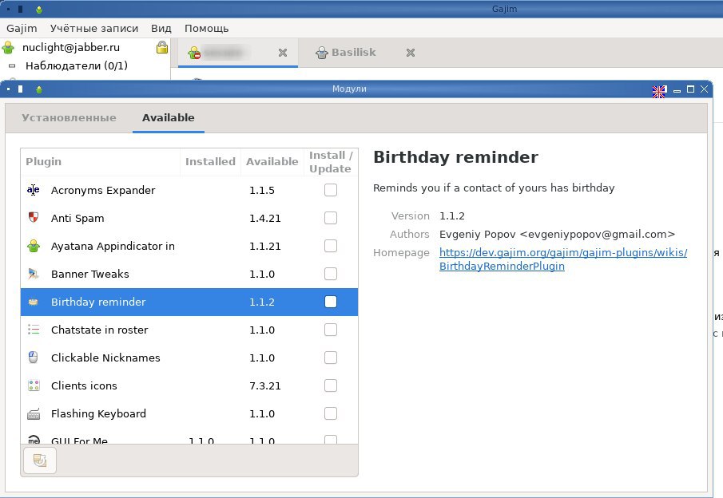723x498 pixels.
Task: Click the Basilisk tab contact icon
Action: (321, 53)
